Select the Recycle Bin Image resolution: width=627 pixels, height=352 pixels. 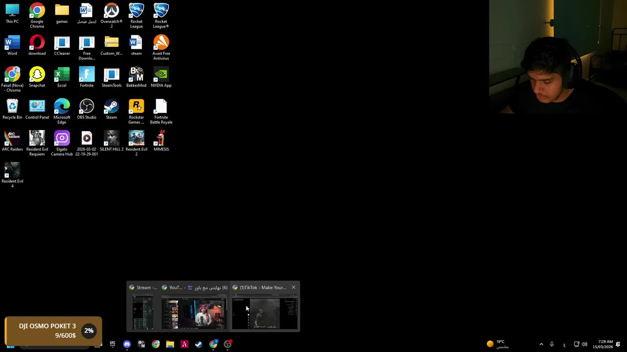12,110
